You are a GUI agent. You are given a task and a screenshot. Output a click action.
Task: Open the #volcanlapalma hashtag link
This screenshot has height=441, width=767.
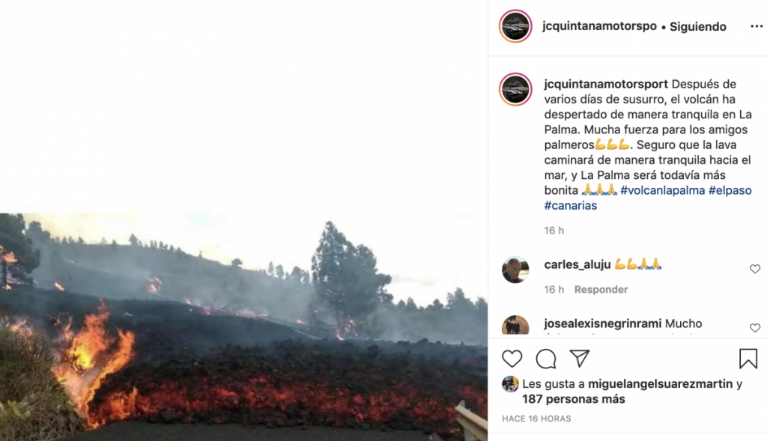(662, 190)
